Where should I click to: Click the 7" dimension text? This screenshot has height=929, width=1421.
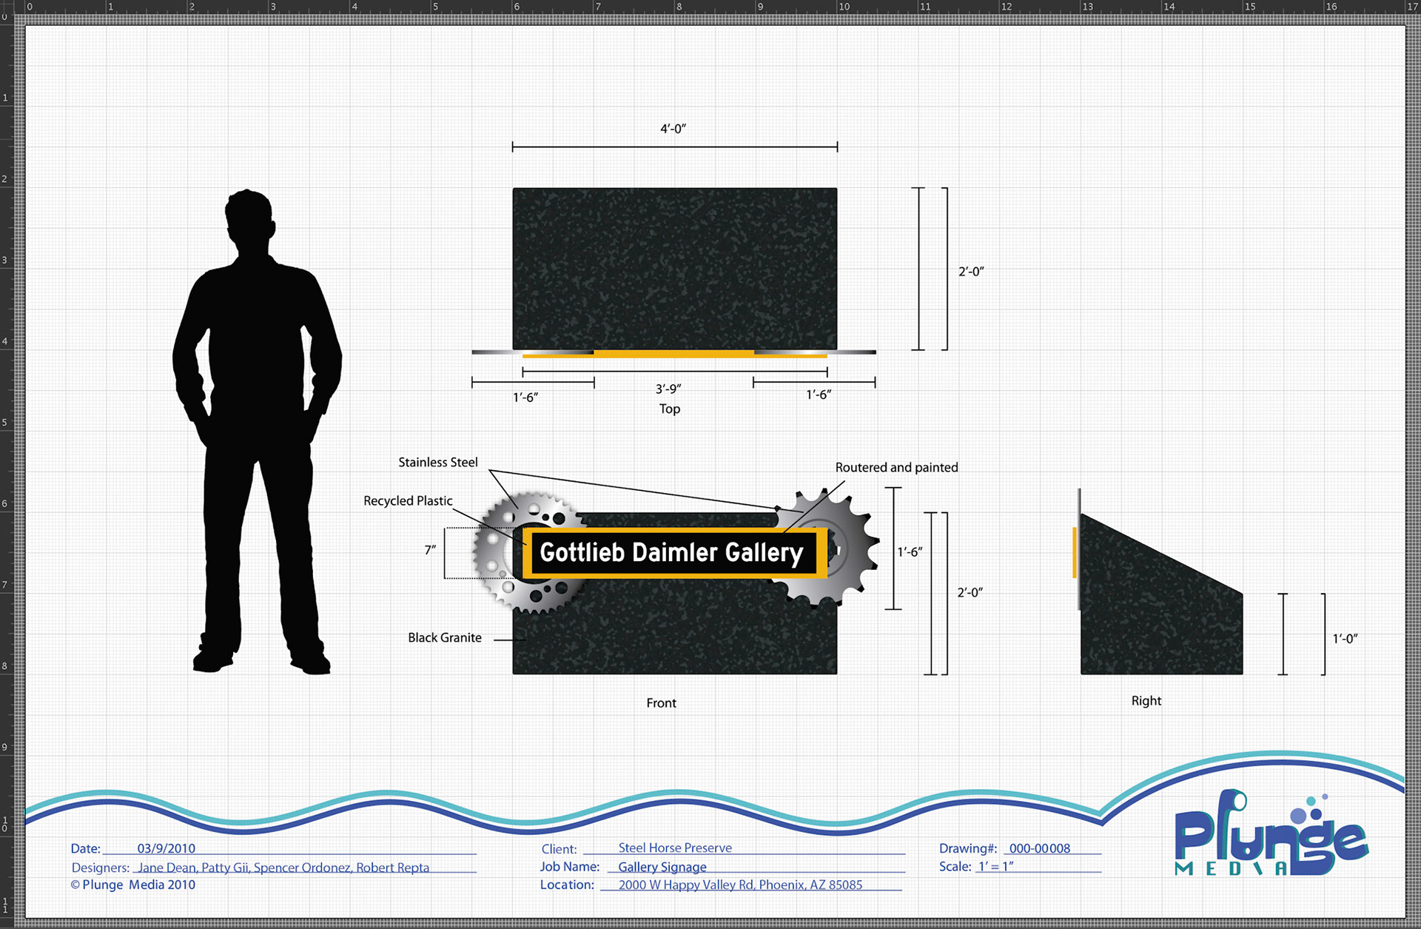[430, 550]
